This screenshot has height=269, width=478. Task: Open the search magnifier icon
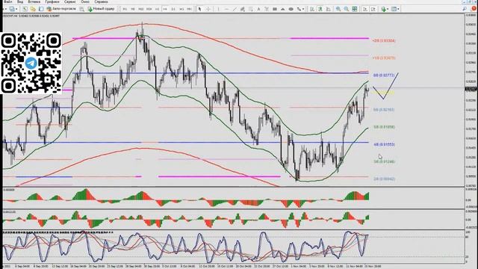click(x=465, y=9)
